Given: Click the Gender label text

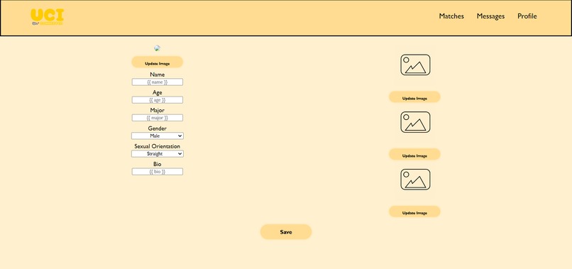Looking at the screenshot, I should coord(158,128).
